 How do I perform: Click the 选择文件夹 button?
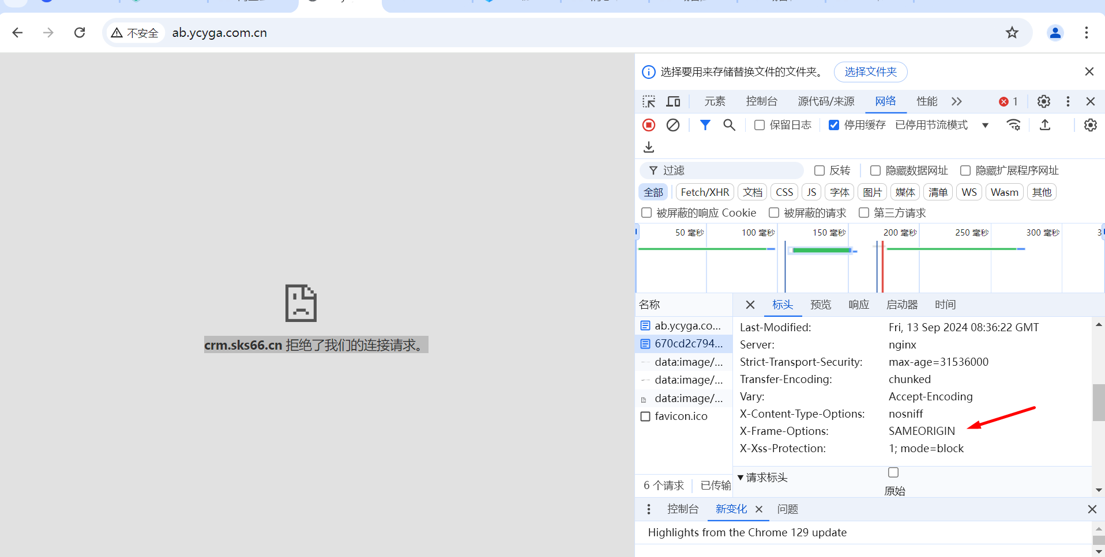coord(870,72)
